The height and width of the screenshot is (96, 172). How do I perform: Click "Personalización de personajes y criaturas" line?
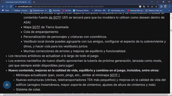(x=65, y=37)
